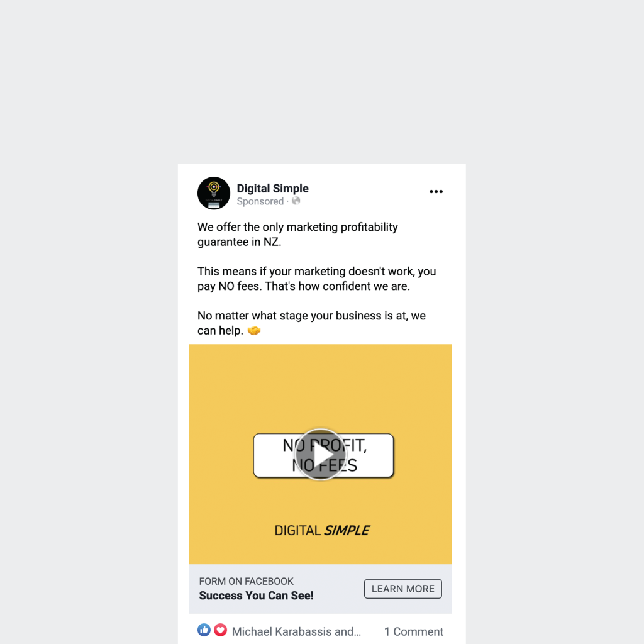This screenshot has width=644, height=644.
Task: Click the blue Like reaction icon
Action: click(x=204, y=630)
